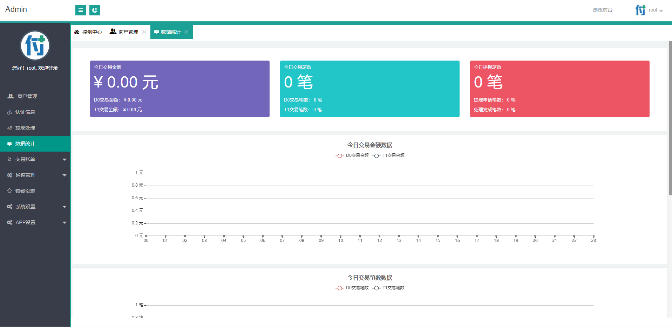The height and width of the screenshot is (327, 672).
Task: Click the 系统设置 gears icon
Action: (x=9, y=207)
